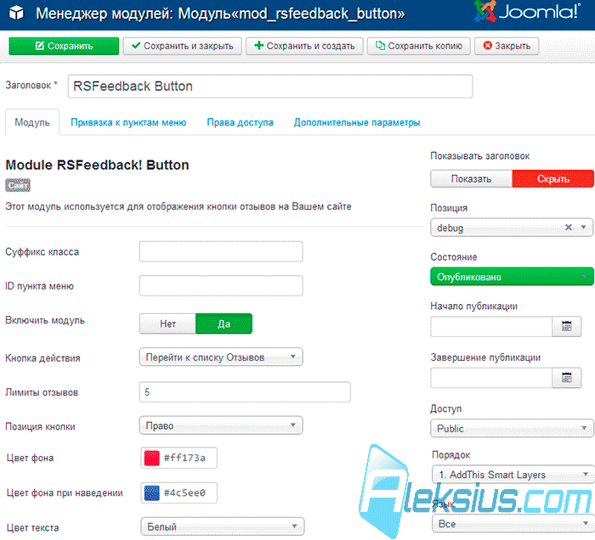The height and width of the screenshot is (540, 595).
Task: Click the module description text line
Action: pyautogui.click(x=178, y=206)
